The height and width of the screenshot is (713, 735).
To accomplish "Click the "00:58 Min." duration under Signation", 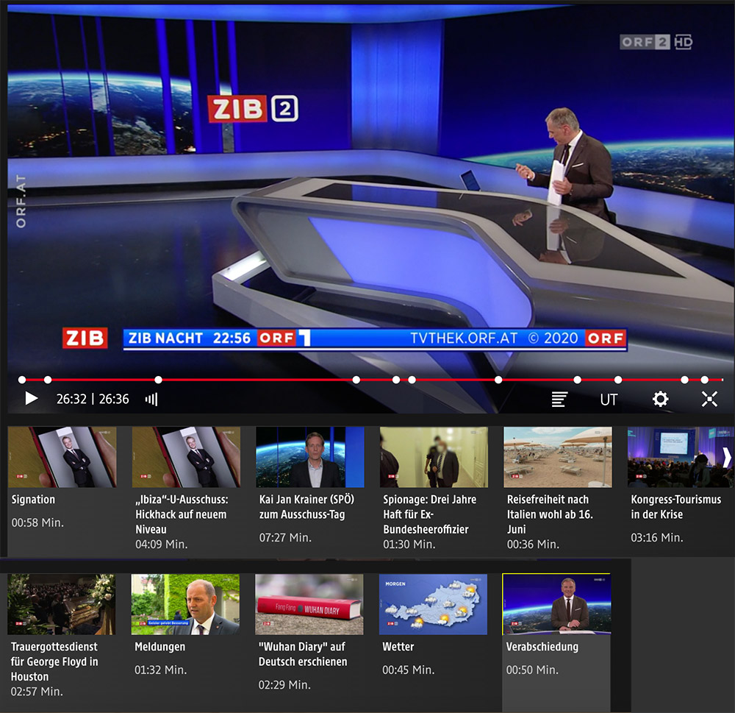I will pos(37,522).
